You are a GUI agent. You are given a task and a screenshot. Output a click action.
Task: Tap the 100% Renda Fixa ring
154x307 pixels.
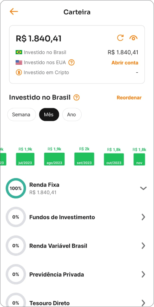pyautogui.click(x=16, y=188)
